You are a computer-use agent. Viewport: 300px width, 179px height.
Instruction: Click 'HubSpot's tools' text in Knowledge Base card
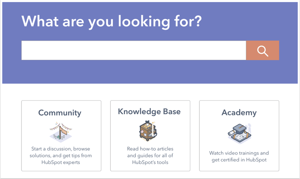pos(150,162)
